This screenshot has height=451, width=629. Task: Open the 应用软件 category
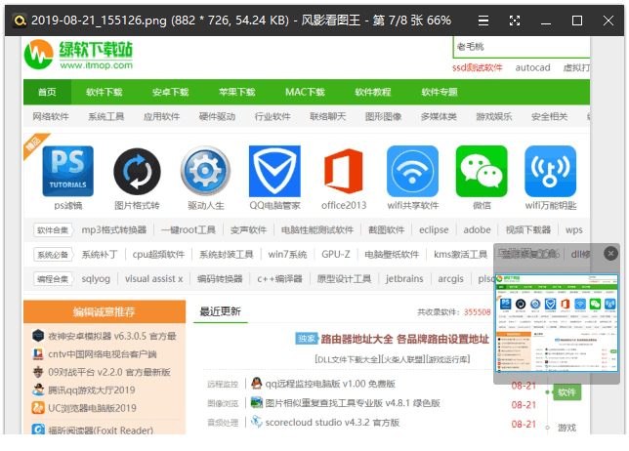(161, 117)
